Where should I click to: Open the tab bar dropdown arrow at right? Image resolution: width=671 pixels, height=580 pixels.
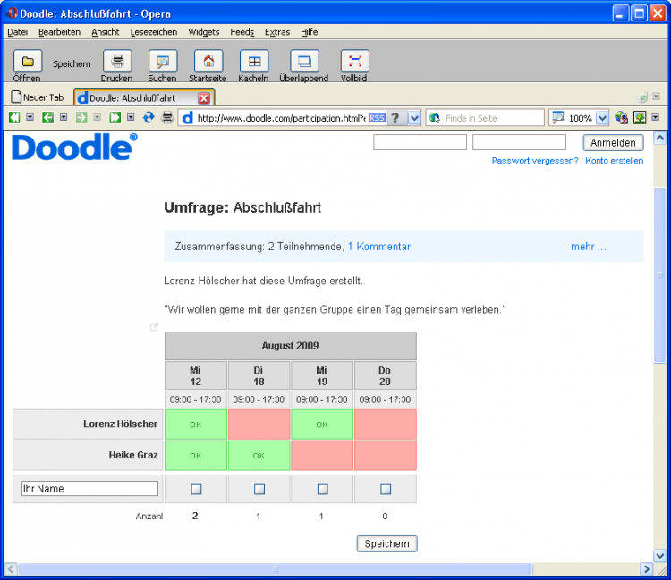click(x=656, y=97)
